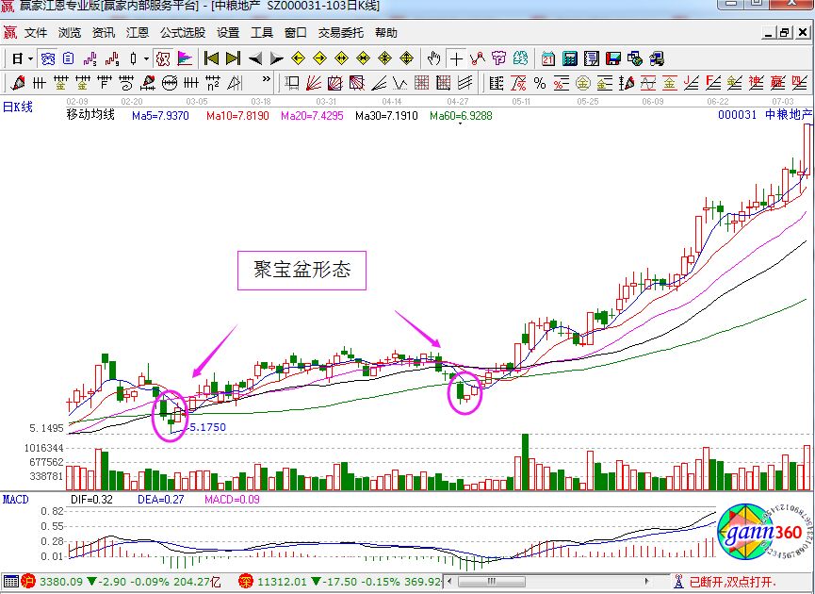Image resolution: width=815 pixels, height=594 pixels.
Task: Open the calculator tool icon
Action: coord(569,58)
